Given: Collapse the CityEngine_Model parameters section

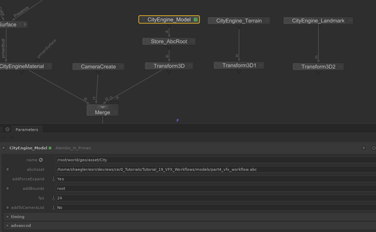Looking at the screenshot, I should tap(4, 148).
